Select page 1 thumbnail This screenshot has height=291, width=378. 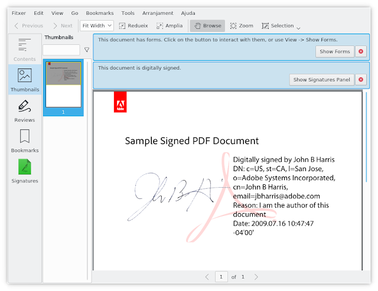(63, 87)
